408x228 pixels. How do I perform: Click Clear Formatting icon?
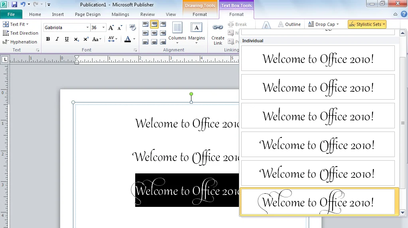pos(132,27)
